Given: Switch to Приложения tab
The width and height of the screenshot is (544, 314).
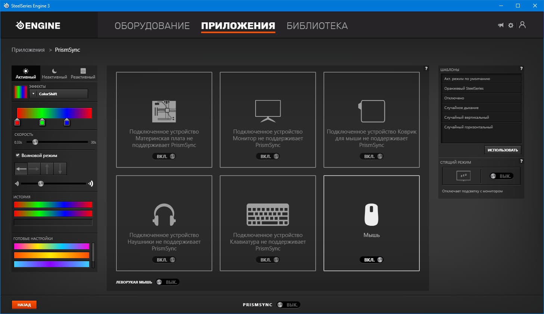Looking at the screenshot, I should point(238,26).
